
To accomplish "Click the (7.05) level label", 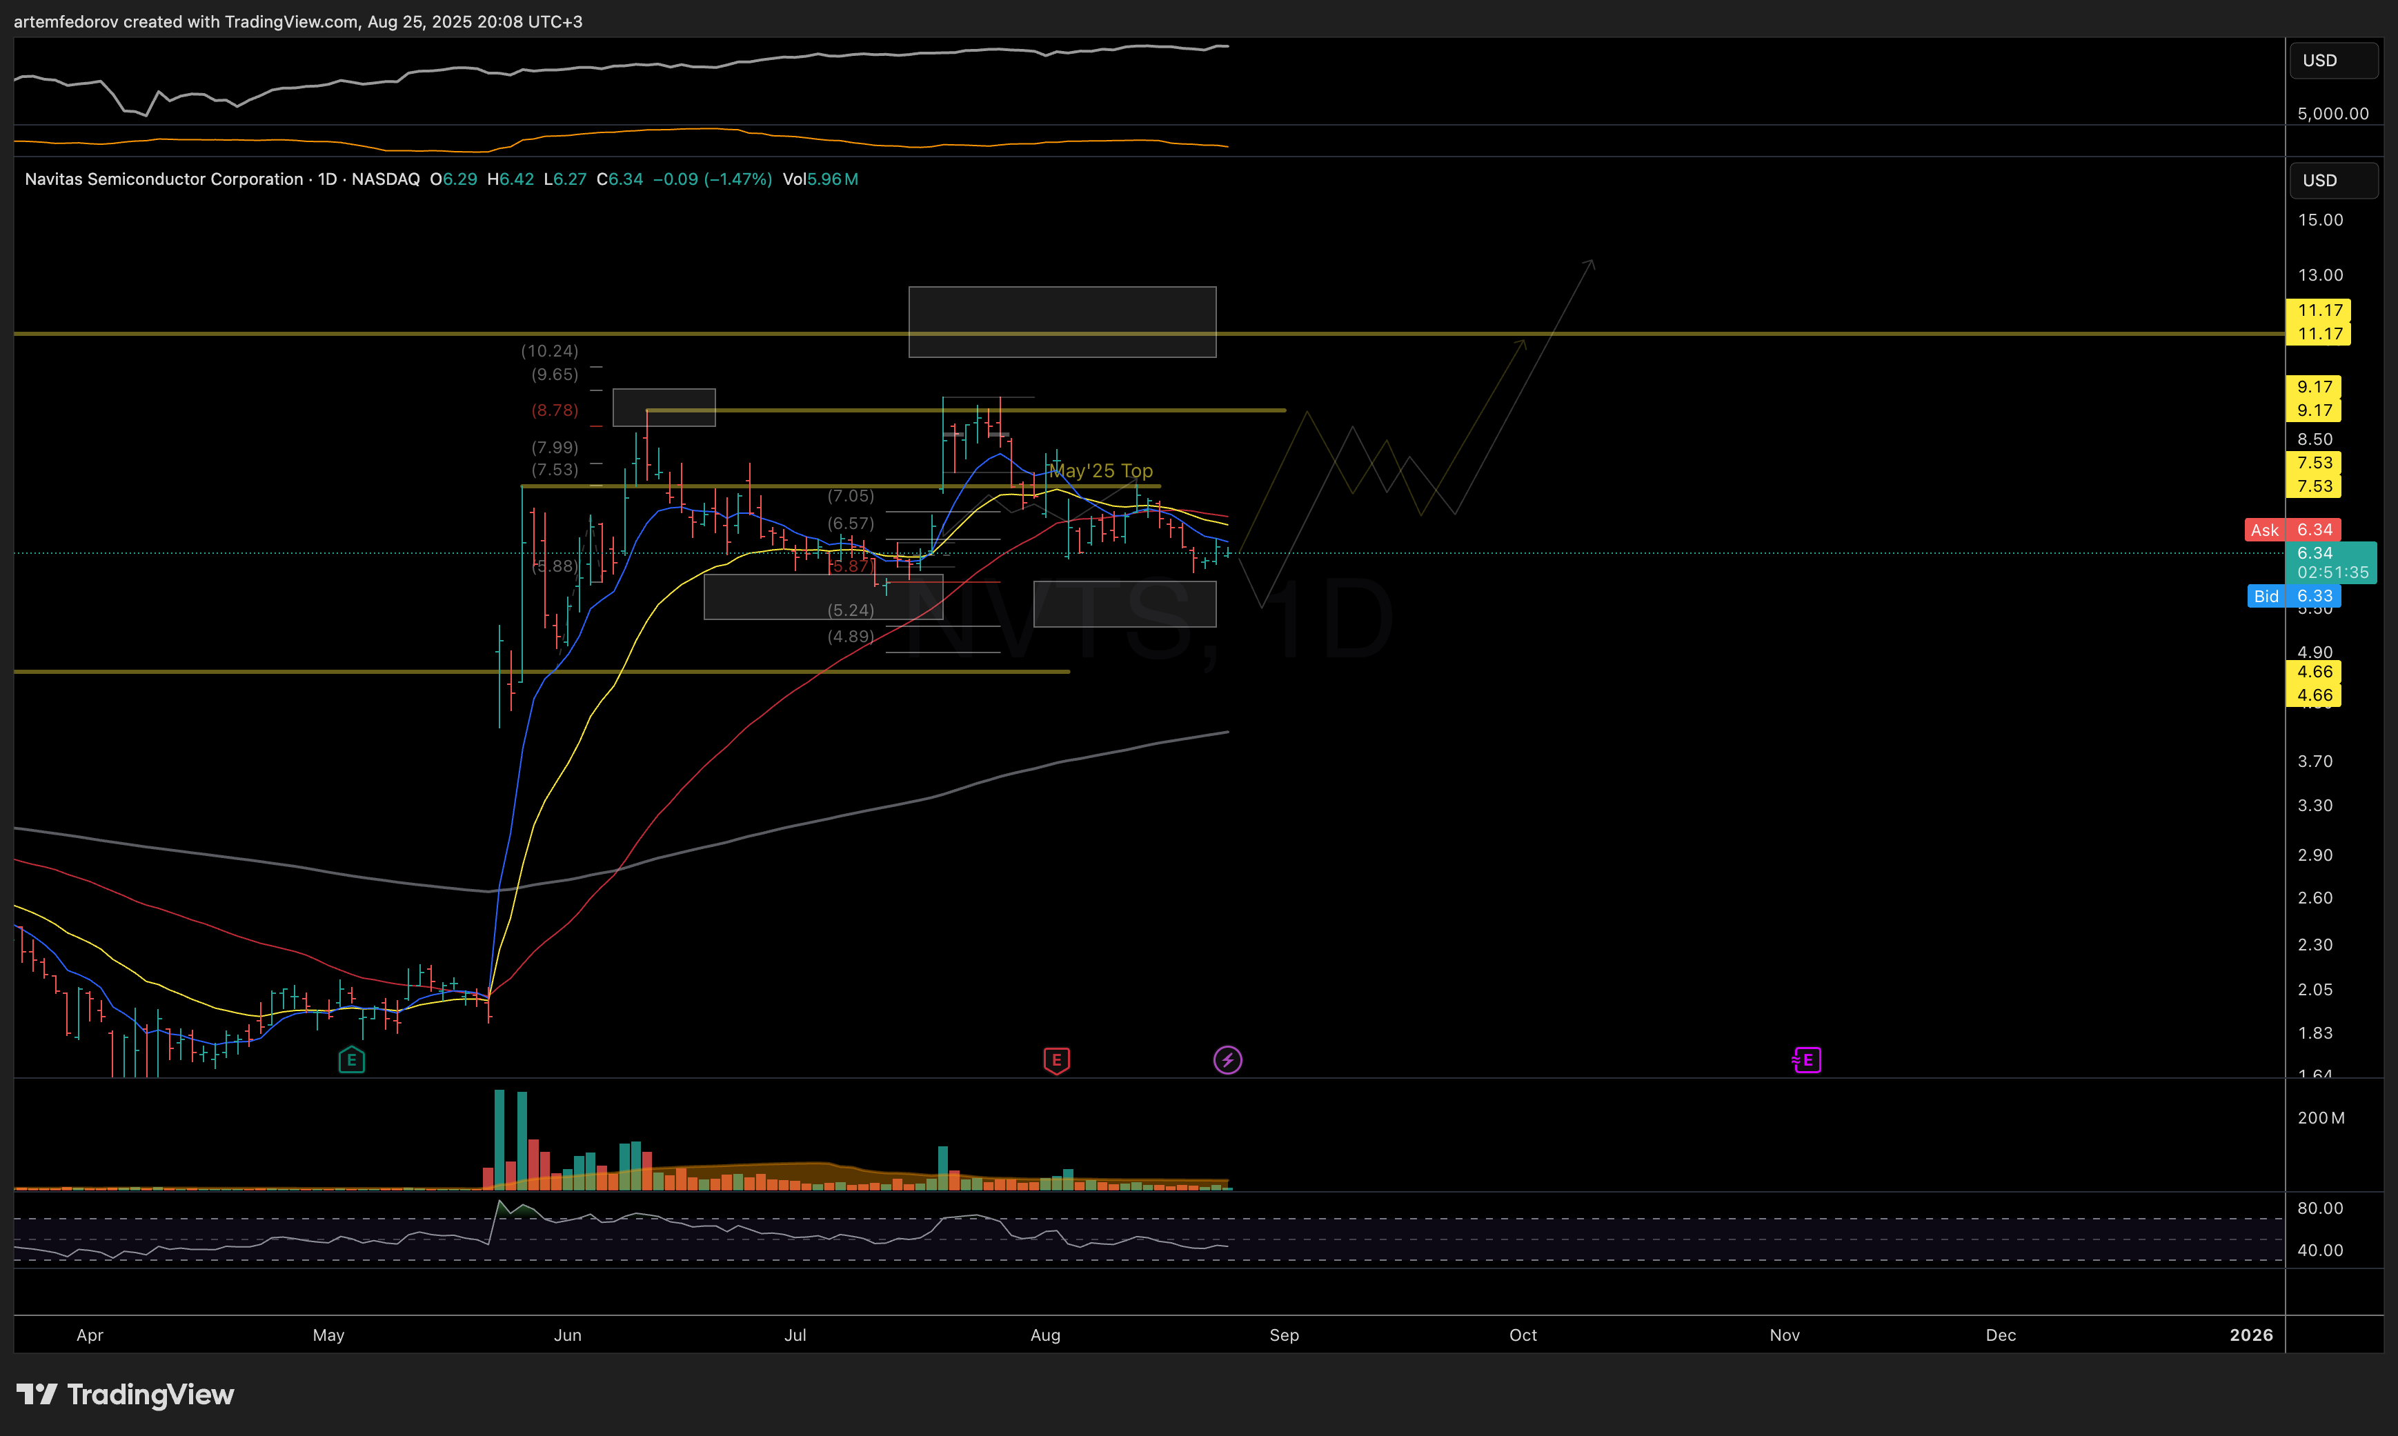I will (x=851, y=495).
